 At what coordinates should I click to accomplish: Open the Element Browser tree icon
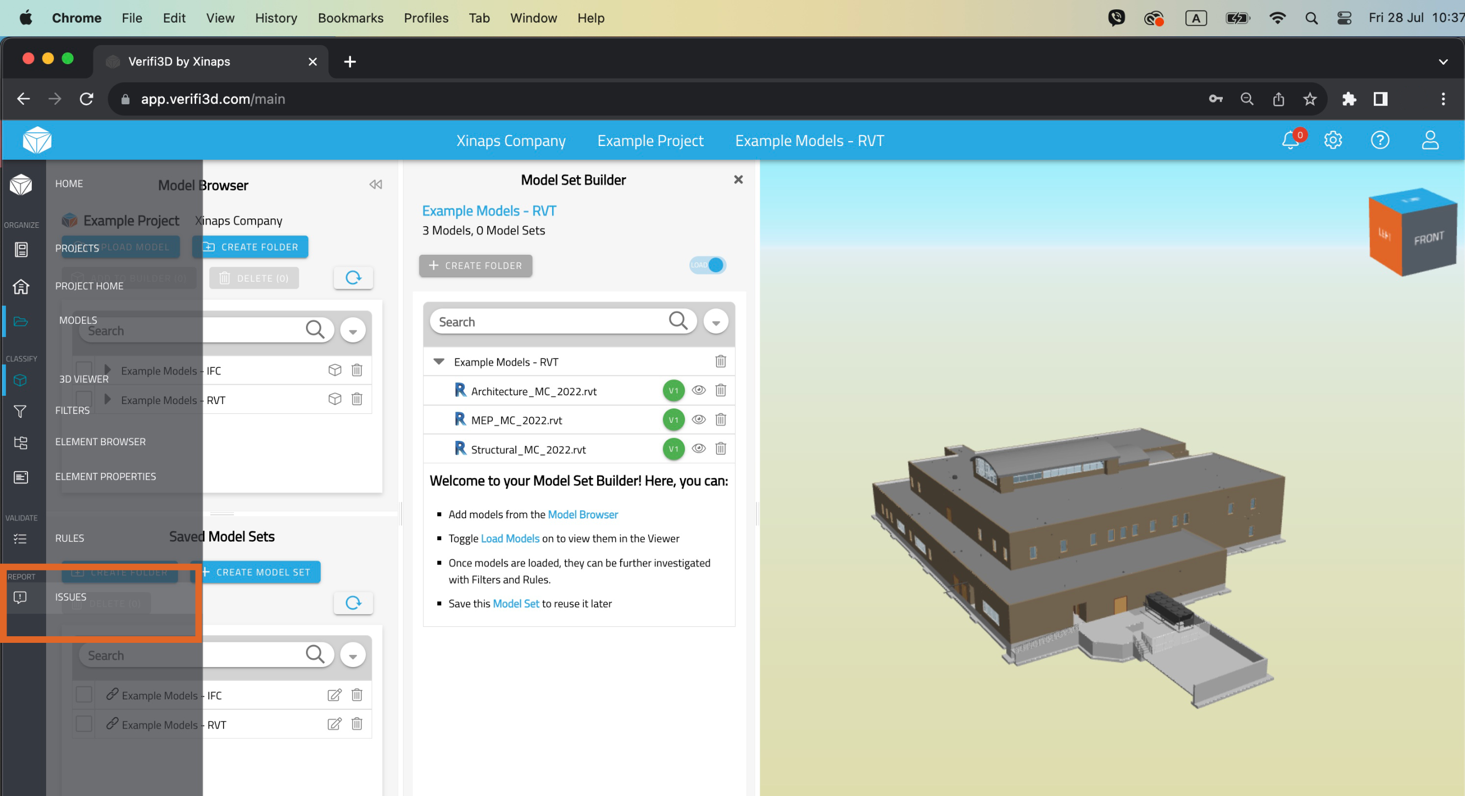[20, 442]
